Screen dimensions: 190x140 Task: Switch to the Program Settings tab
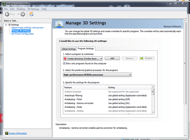[86, 48]
